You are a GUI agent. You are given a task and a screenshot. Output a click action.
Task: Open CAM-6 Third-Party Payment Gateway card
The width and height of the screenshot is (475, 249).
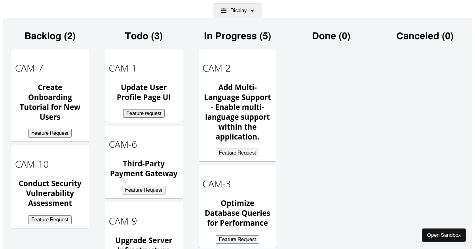coord(144,162)
